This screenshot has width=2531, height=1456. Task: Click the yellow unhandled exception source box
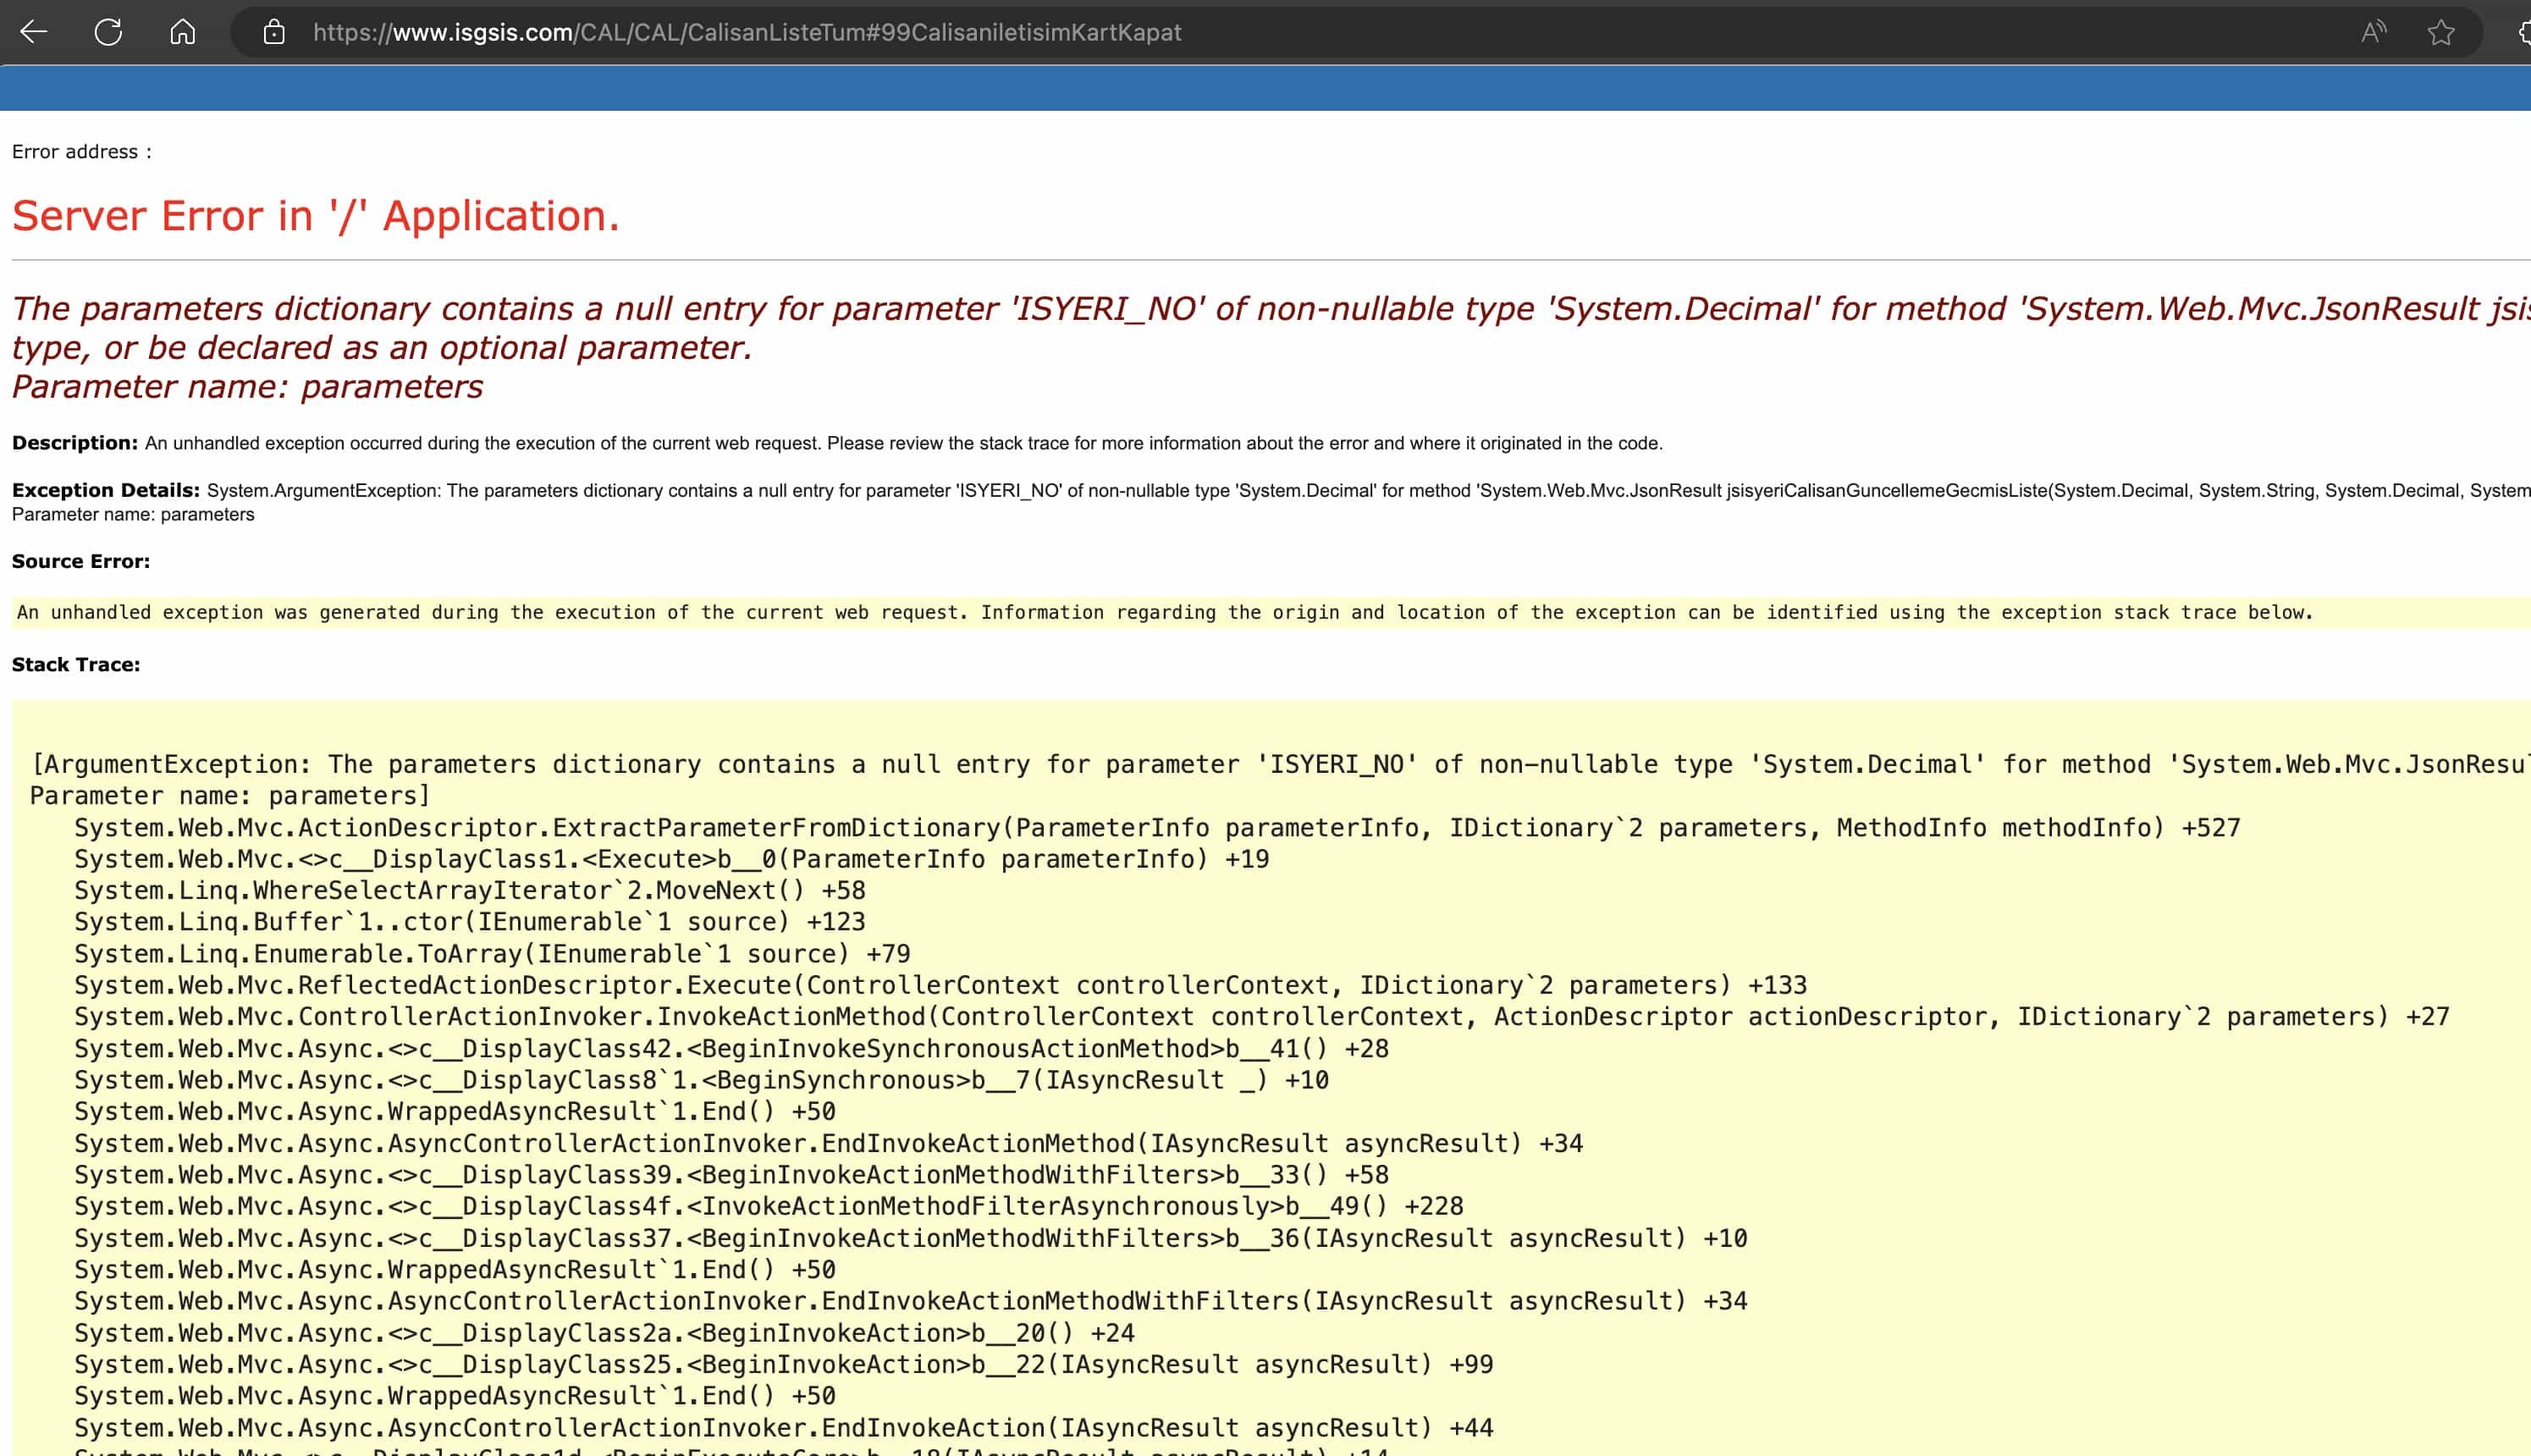pyautogui.click(x=1164, y=612)
